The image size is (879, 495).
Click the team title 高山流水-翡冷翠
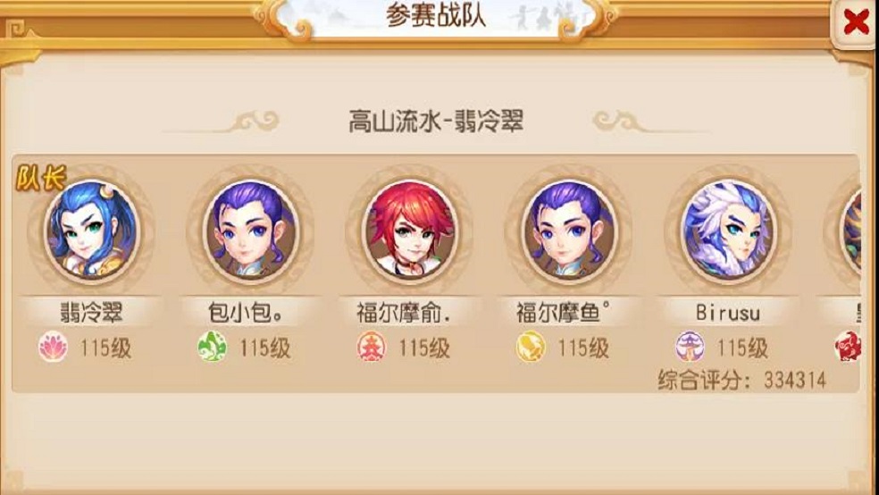click(436, 122)
